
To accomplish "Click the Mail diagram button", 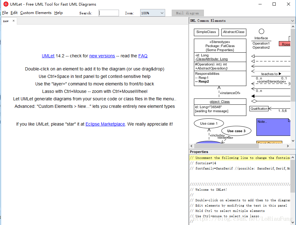I will click(x=188, y=13).
